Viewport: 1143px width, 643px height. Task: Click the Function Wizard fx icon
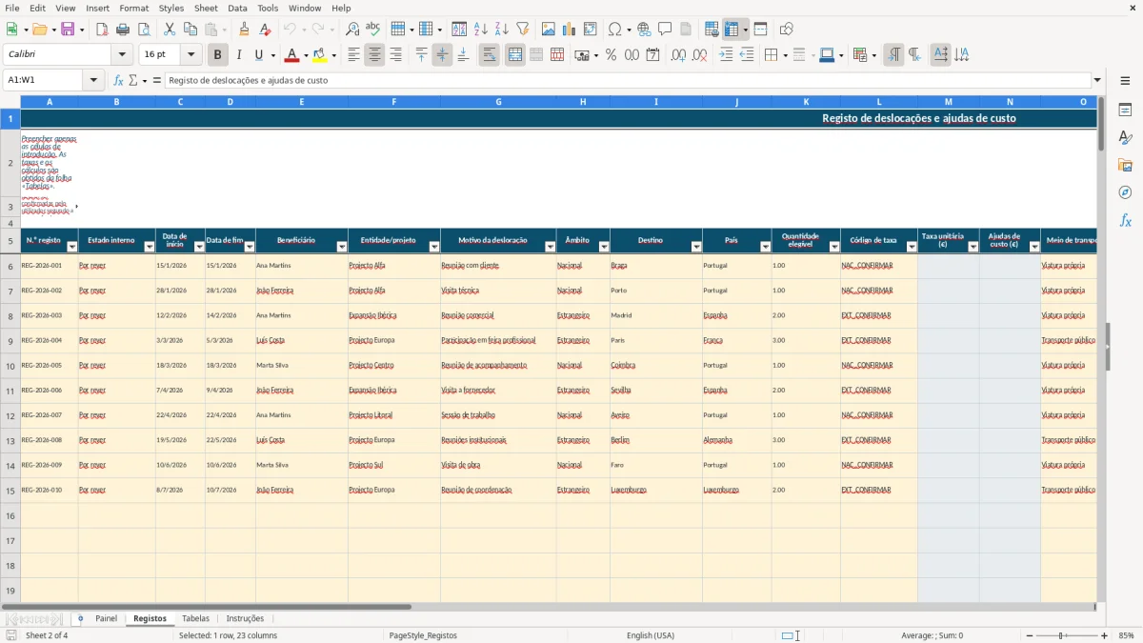coord(118,80)
